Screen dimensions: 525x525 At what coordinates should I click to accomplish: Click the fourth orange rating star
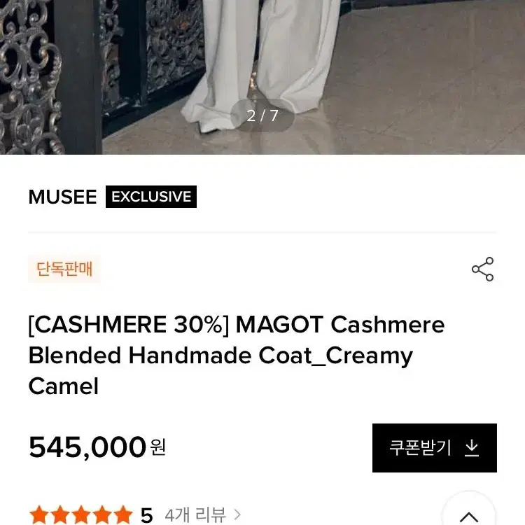coord(102,514)
